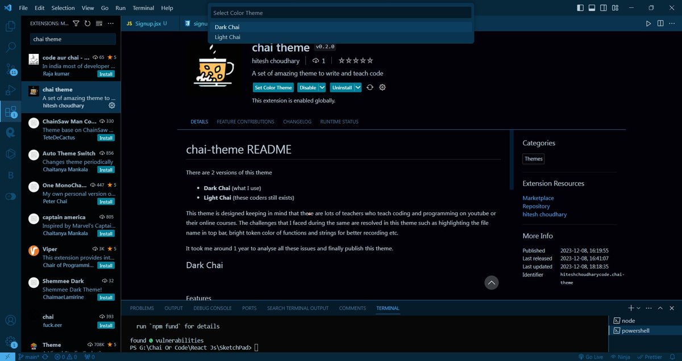Click the extensions search box with chai theme
Viewport: 682px width, 361px height.
click(73, 39)
